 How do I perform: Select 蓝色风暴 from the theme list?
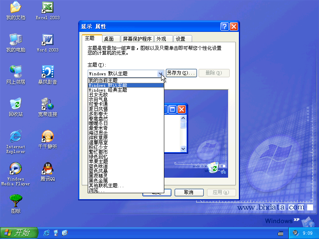pyautogui.click(x=126, y=171)
